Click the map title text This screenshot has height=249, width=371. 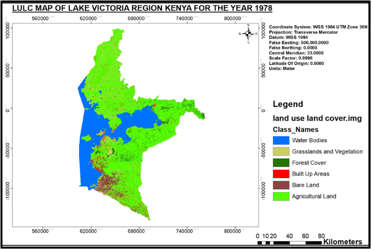pyautogui.click(x=142, y=8)
